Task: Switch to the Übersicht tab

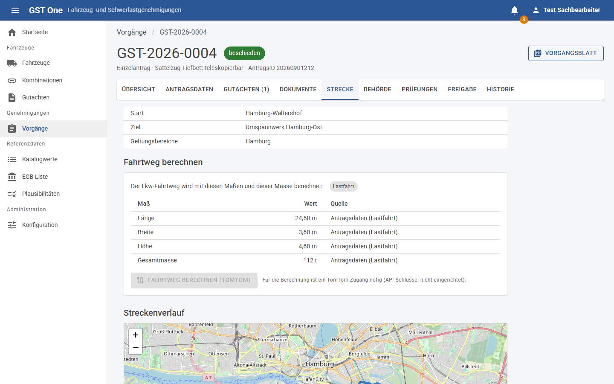Action: pyautogui.click(x=139, y=90)
